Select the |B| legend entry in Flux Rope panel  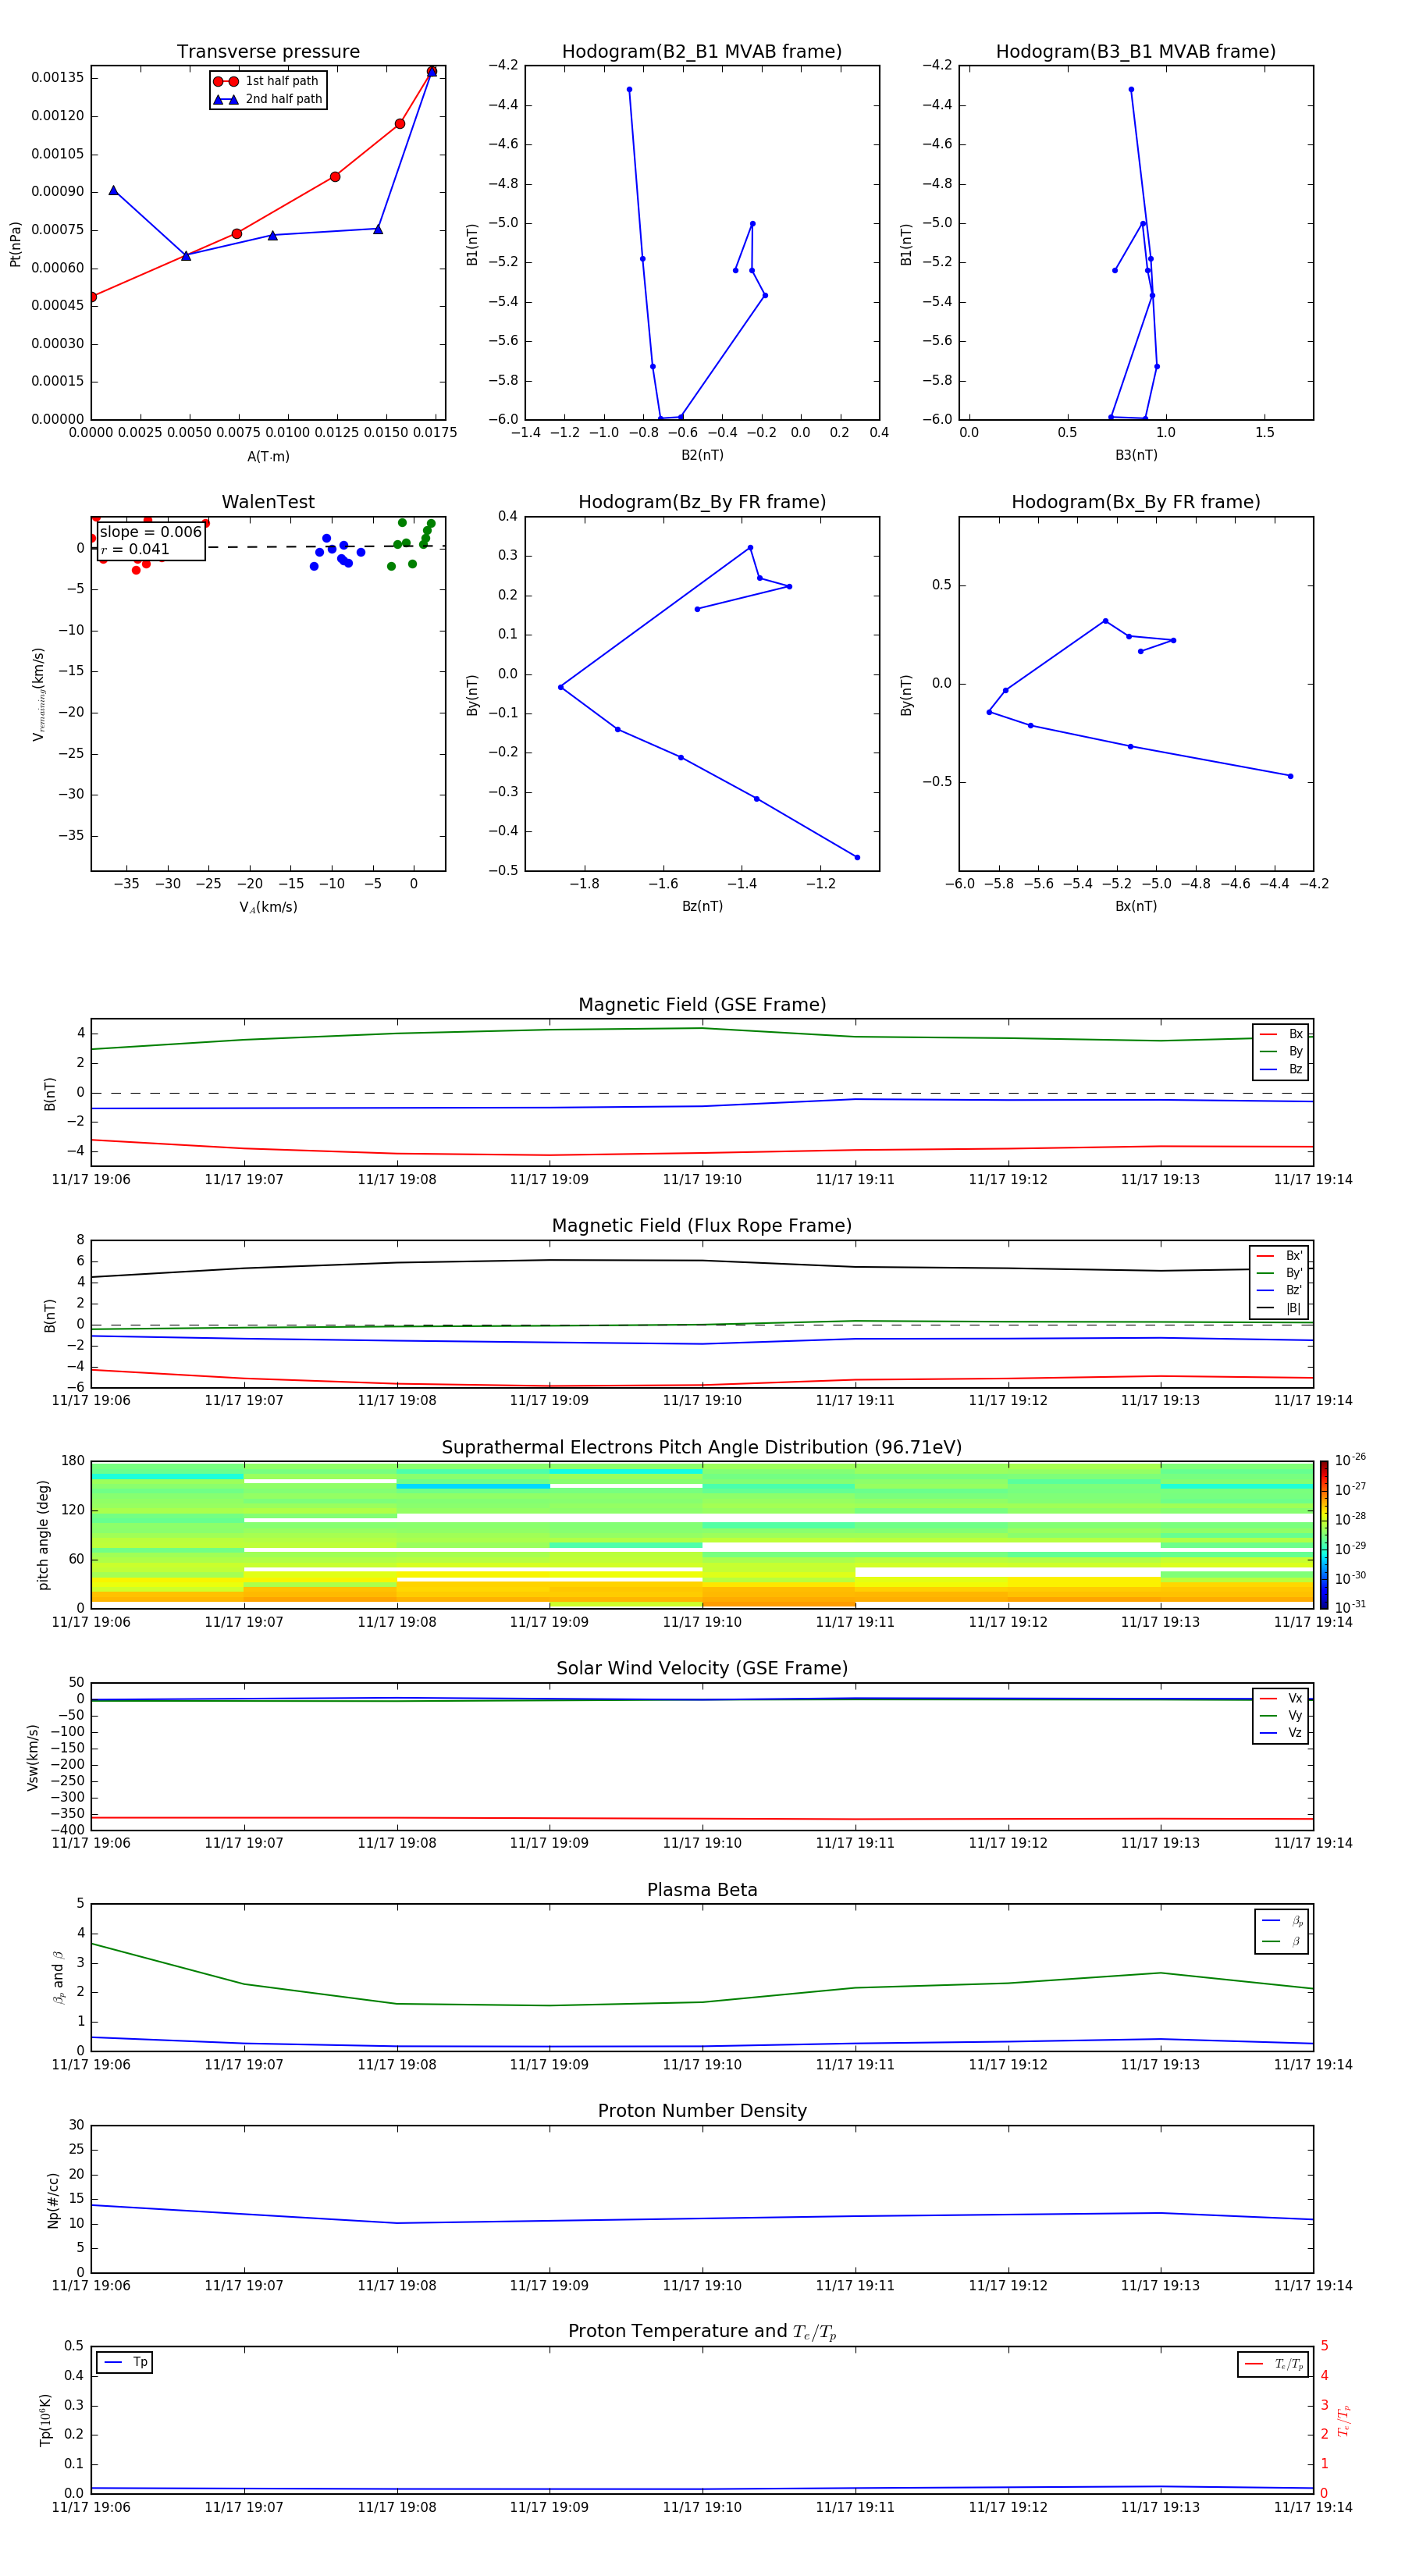(1279, 1308)
